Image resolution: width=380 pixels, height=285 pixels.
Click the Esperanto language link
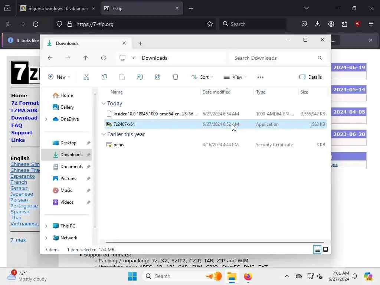23,176
